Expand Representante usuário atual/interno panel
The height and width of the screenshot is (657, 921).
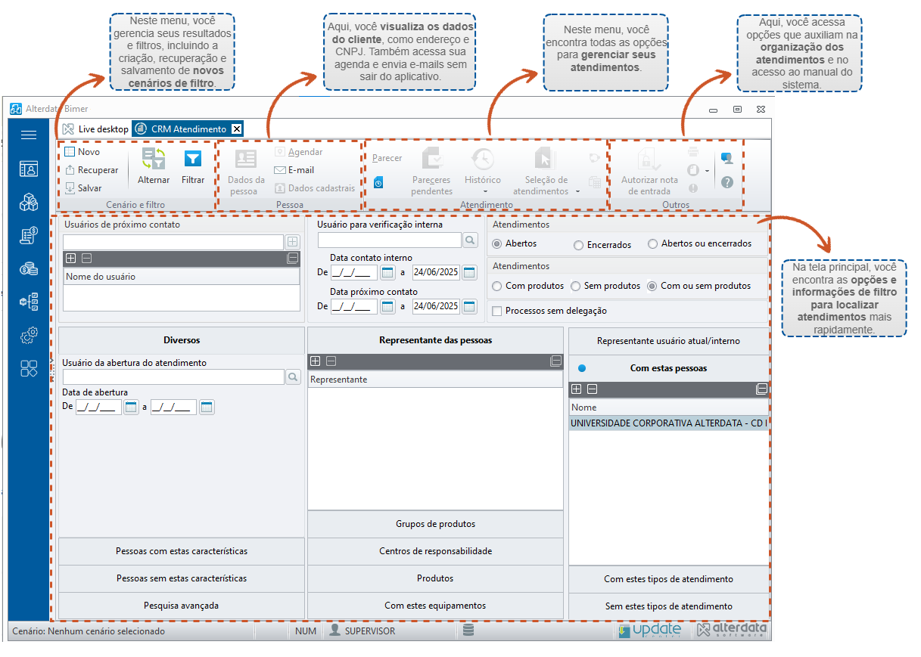[x=669, y=341]
